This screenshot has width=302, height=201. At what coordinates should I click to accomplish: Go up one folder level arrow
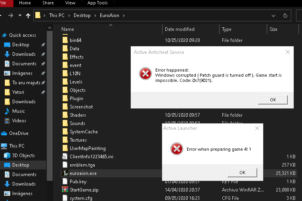tap(28, 16)
